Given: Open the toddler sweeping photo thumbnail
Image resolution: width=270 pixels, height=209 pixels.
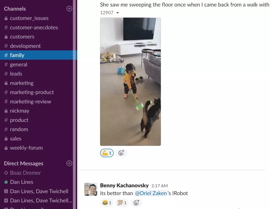Looking at the screenshot, I should pyautogui.click(x=130, y=82).
